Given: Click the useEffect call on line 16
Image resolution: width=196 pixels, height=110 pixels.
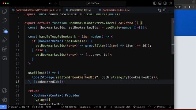Looking at the screenshot, I should [36, 73].
